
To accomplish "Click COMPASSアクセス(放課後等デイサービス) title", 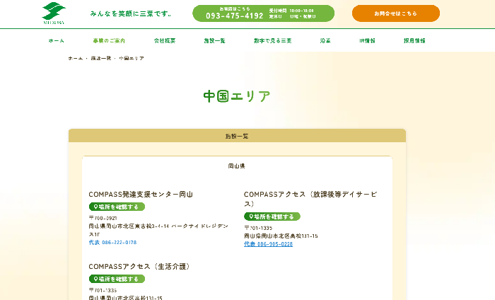I will [x=310, y=199].
